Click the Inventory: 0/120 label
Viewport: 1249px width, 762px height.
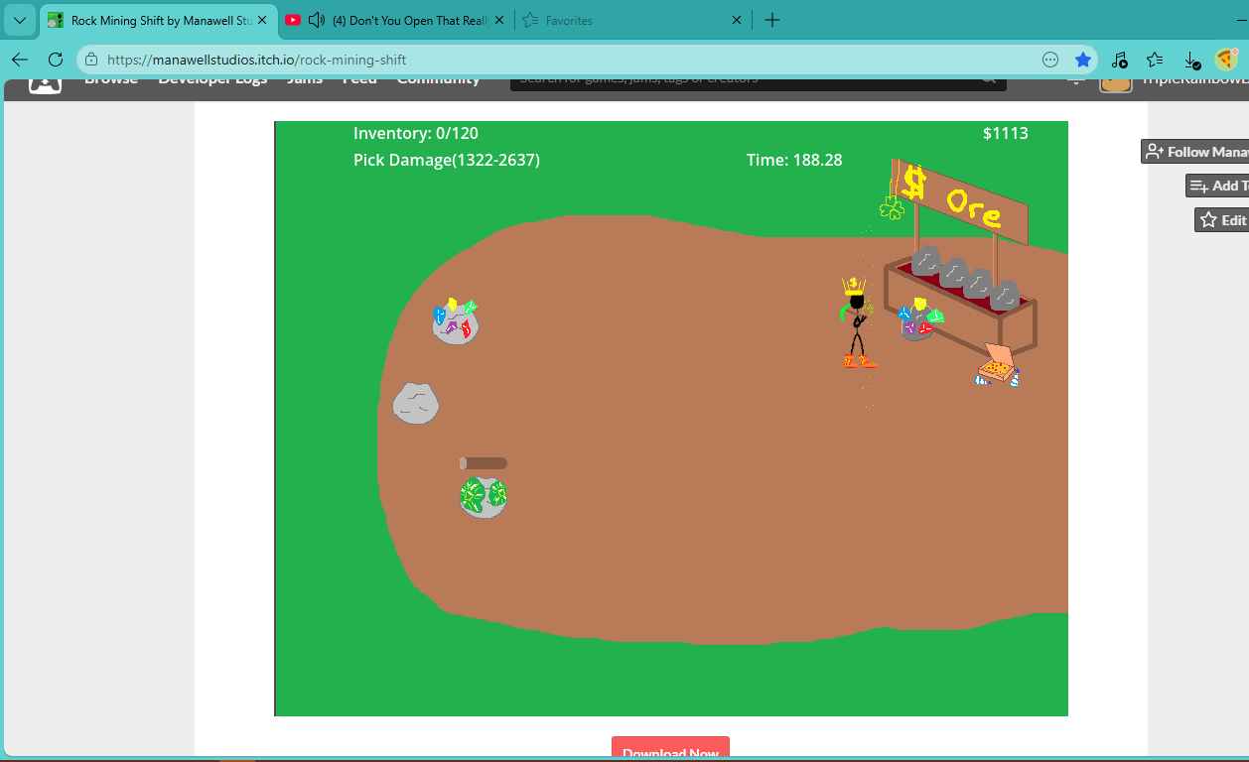[x=416, y=133]
